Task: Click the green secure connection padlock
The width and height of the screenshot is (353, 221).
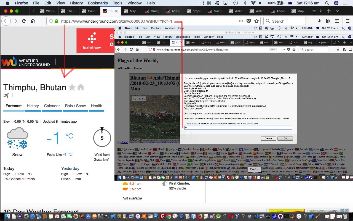Action: 57,21
